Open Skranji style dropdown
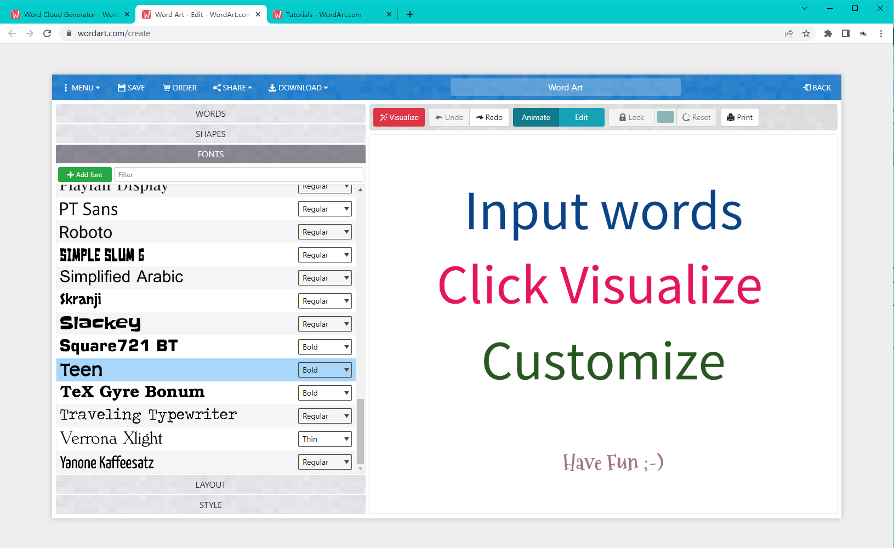The height and width of the screenshot is (548, 894). pos(325,301)
